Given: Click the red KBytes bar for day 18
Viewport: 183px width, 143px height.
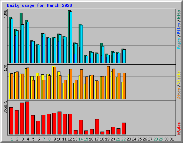Looking at the screenshot, I should [102, 133].
